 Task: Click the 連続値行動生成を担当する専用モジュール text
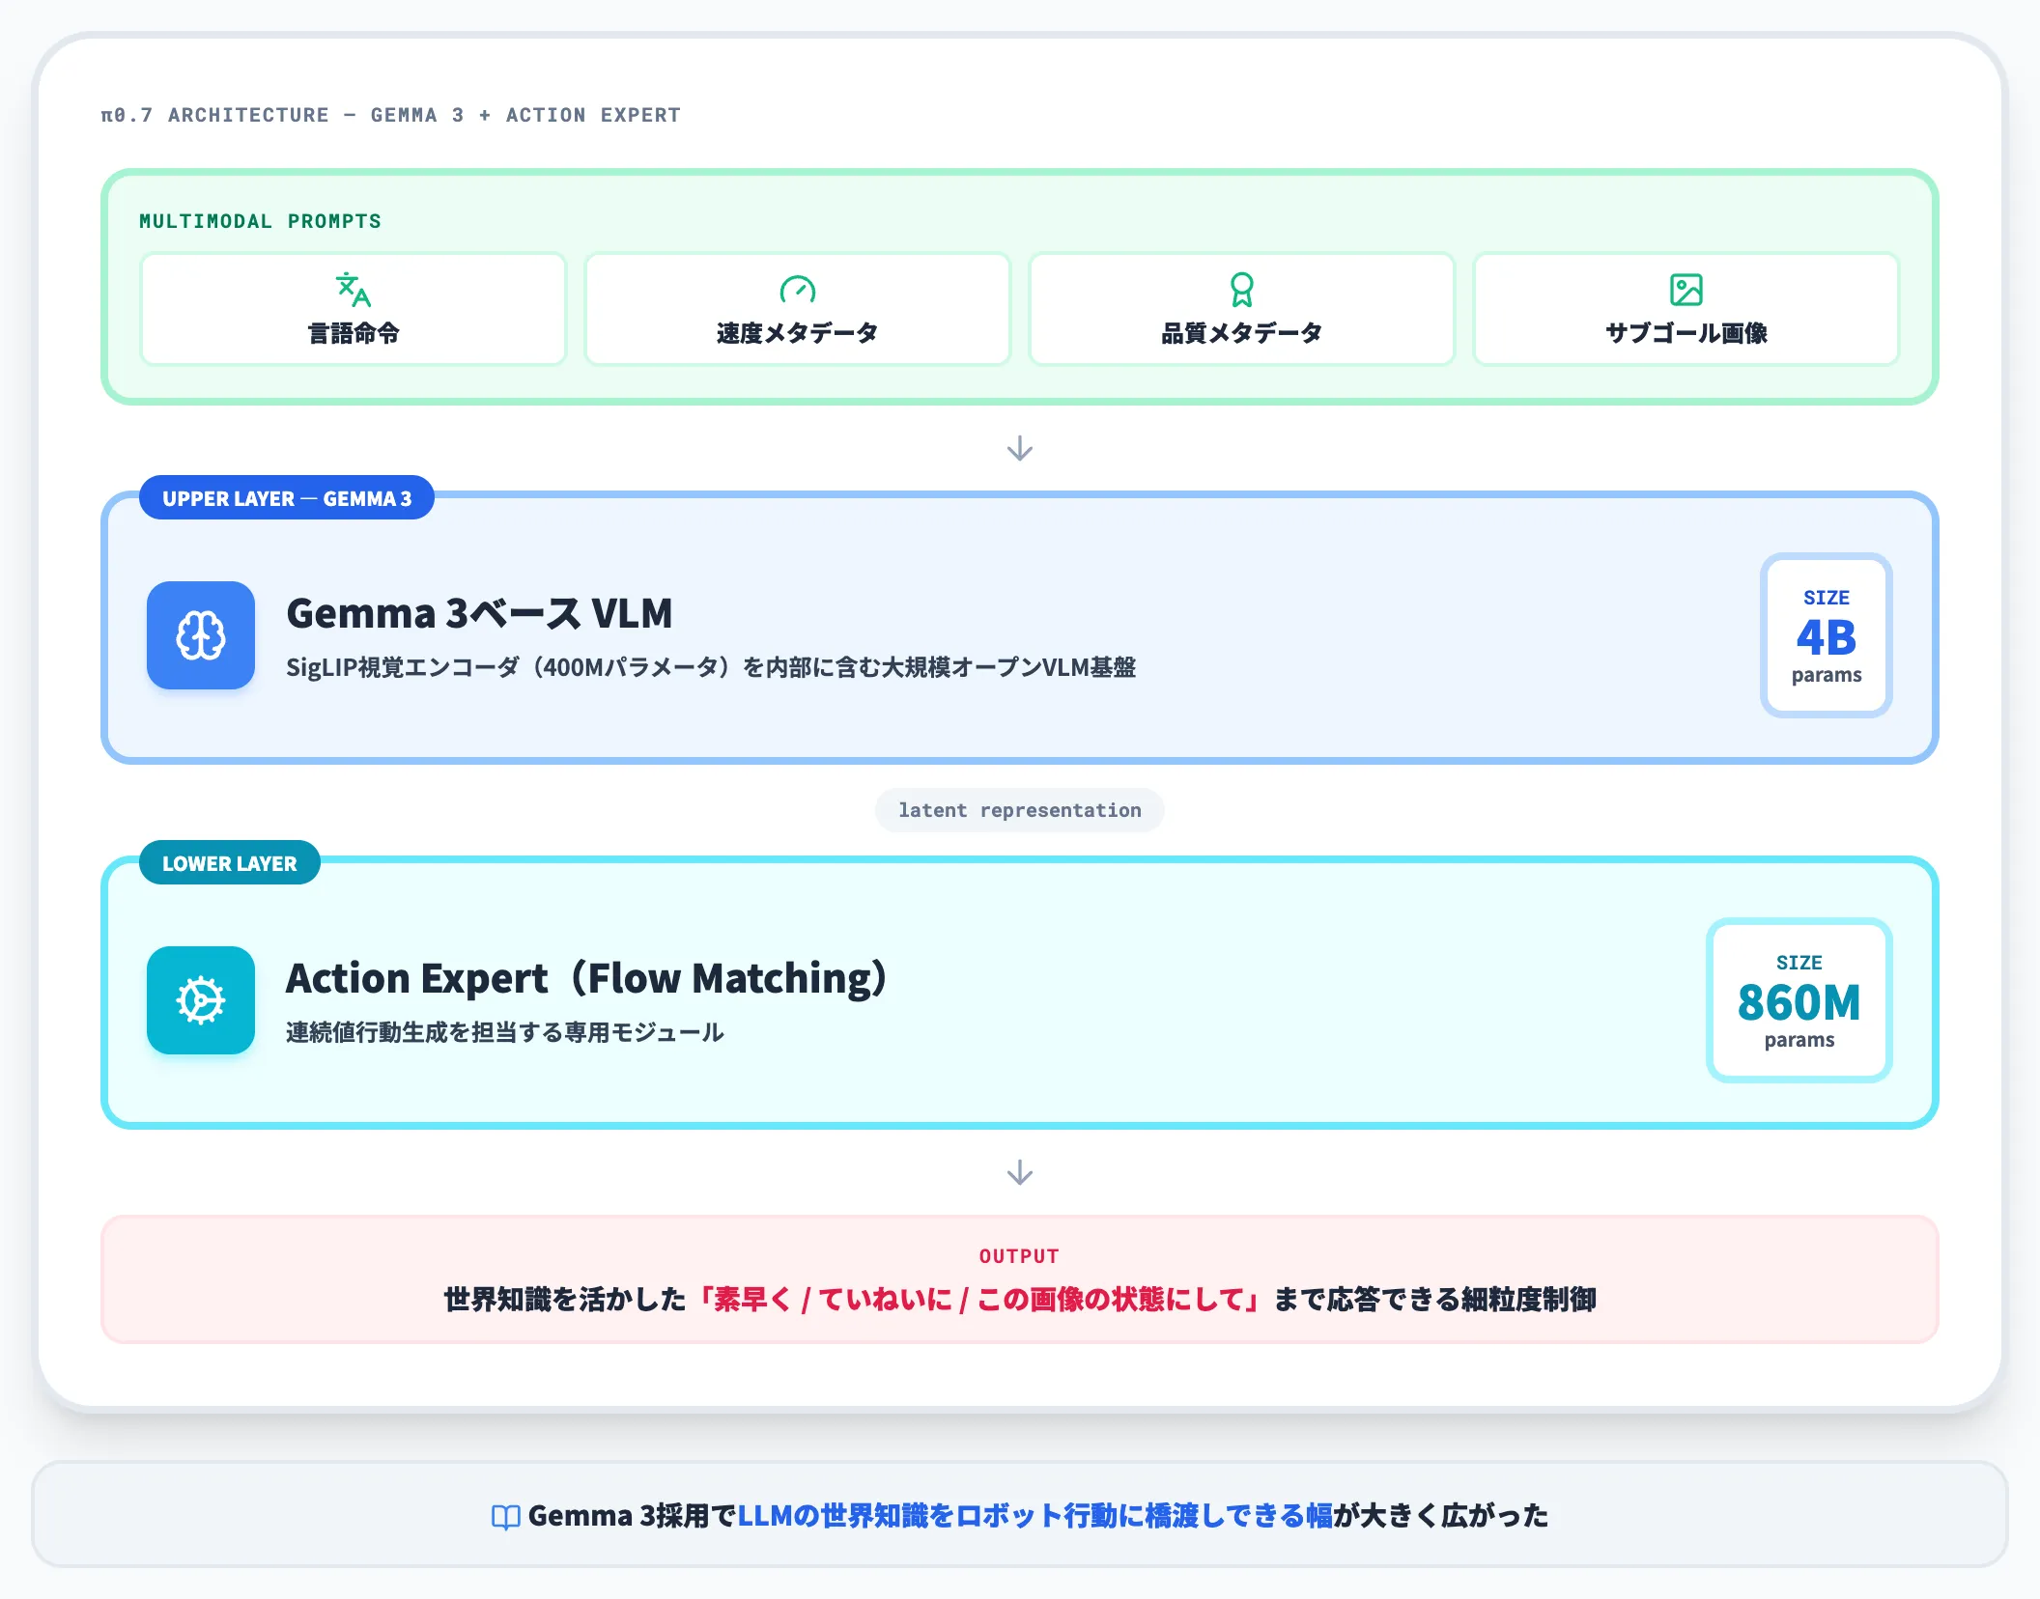505,1032
